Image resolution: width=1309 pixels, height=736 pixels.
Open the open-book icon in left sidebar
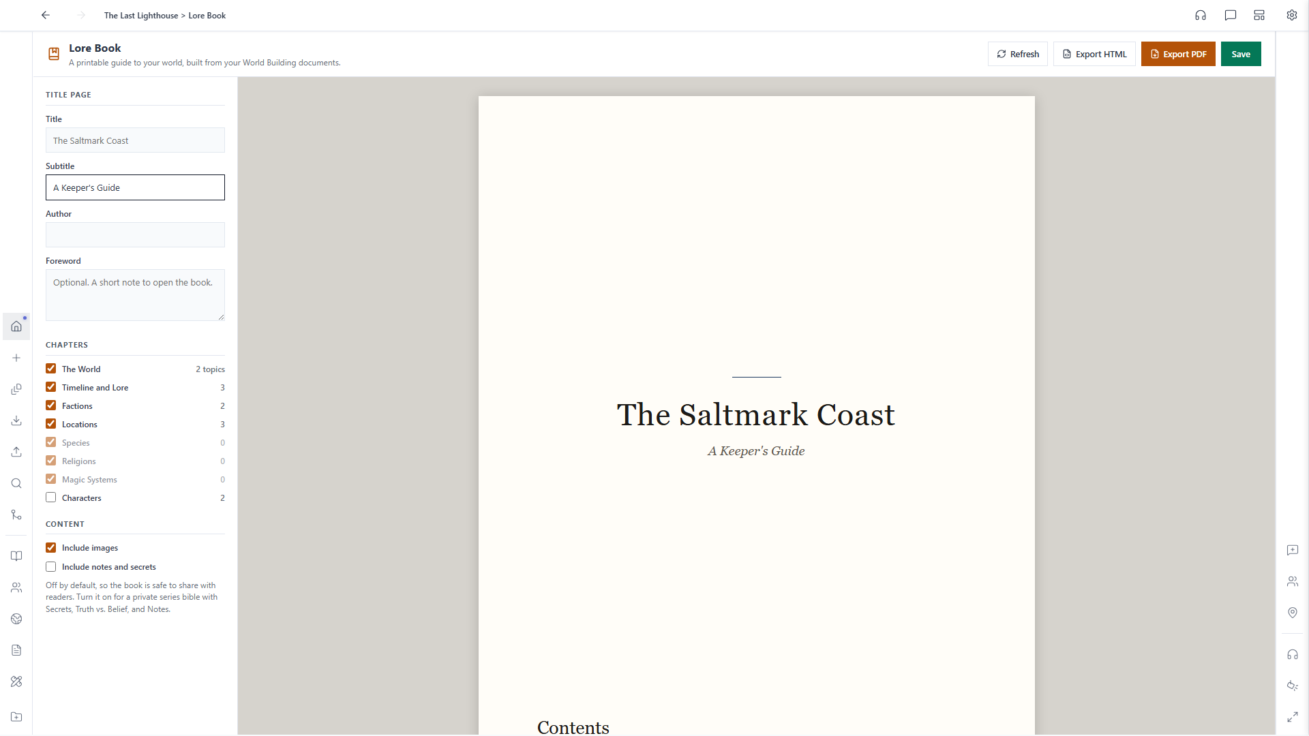16,556
